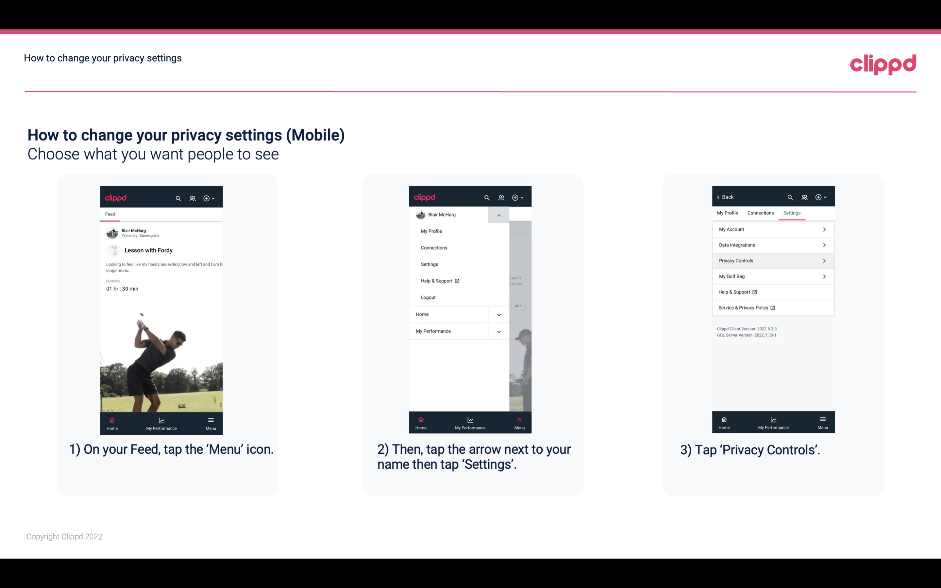
Task: Toggle the close button on menu overlay
Action: 518,419
